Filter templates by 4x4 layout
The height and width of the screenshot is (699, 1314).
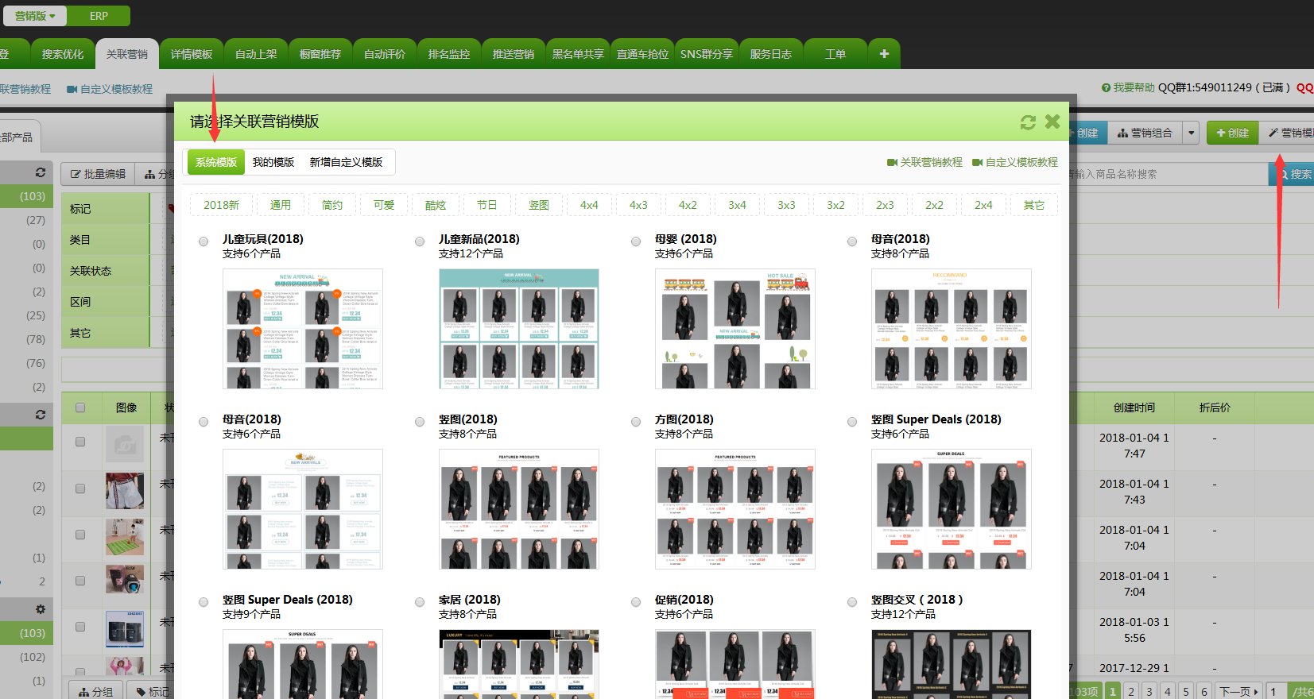tap(589, 205)
